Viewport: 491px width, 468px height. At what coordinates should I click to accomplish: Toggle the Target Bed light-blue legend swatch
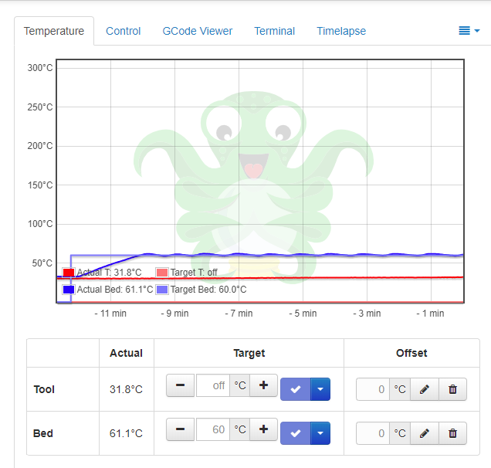tap(162, 290)
